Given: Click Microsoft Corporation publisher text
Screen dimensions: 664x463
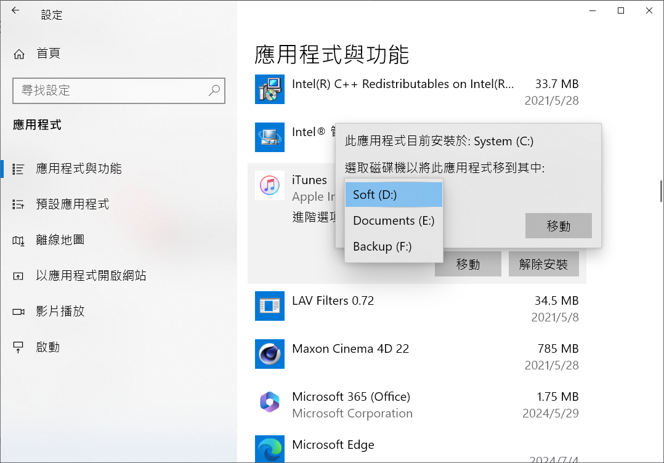Looking at the screenshot, I should click(x=352, y=413).
